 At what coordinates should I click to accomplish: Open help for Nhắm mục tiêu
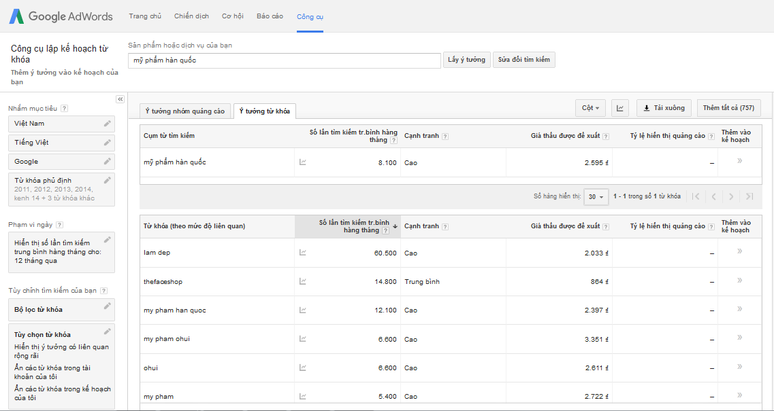(x=65, y=109)
